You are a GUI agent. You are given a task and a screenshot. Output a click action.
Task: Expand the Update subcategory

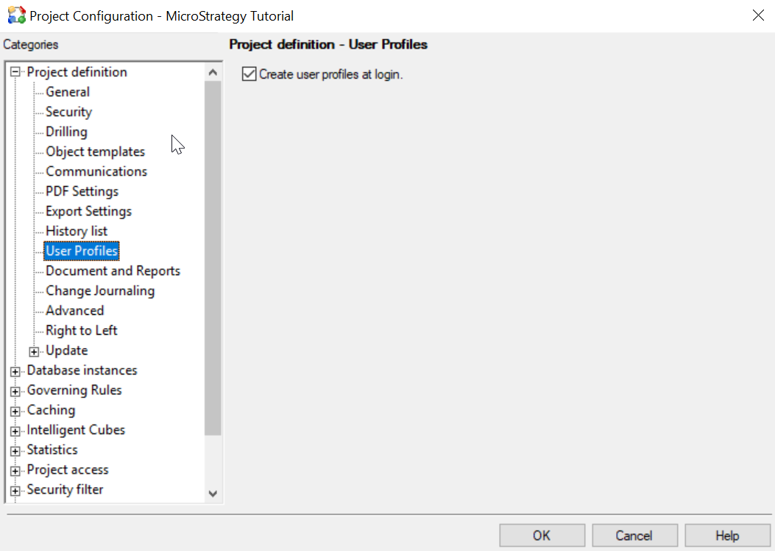pos(34,350)
